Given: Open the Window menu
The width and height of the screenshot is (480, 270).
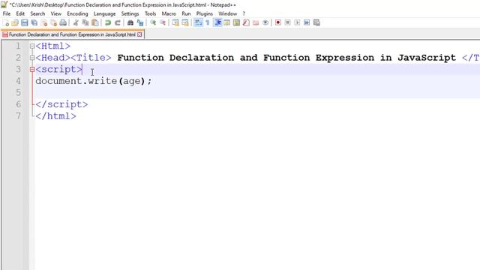Looking at the screenshot, I should tap(228, 13).
